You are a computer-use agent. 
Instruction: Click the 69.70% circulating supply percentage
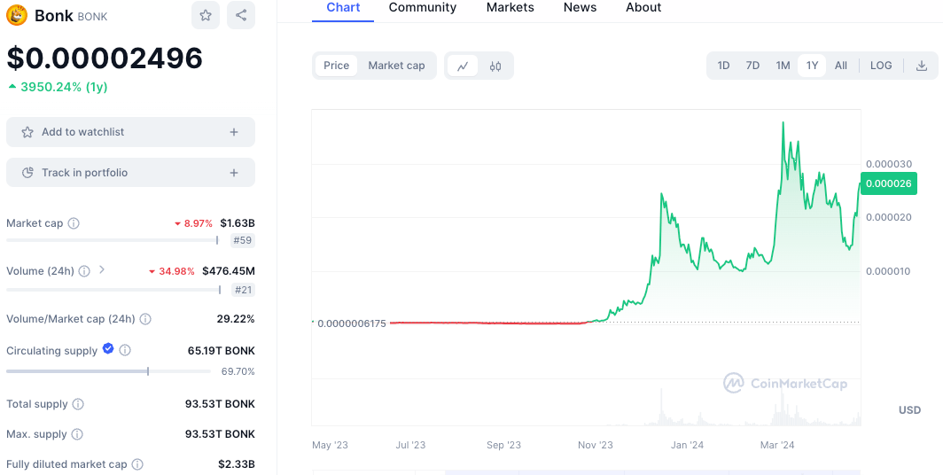click(x=238, y=371)
